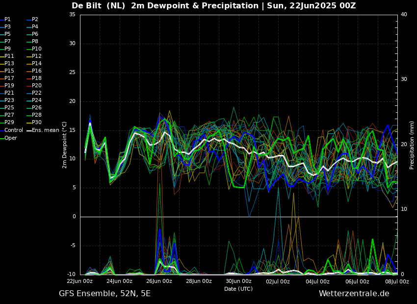Select the Oper legend entry
The width and height of the screenshot is (417, 304).
(x=8, y=138)
